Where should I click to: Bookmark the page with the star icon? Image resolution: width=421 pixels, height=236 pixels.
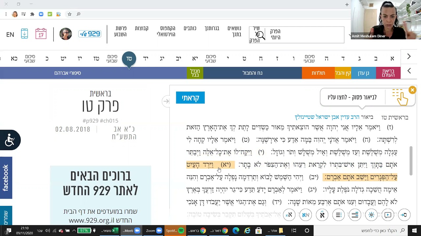click(x=69, y=14)
